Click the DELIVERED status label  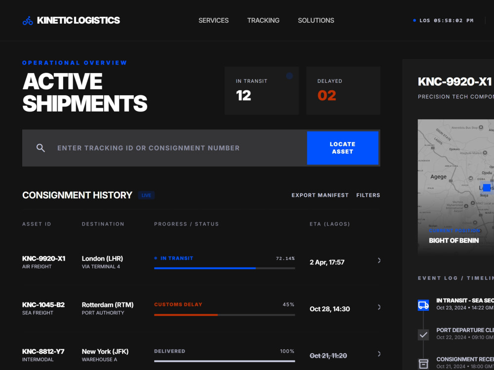coord(169,351)
